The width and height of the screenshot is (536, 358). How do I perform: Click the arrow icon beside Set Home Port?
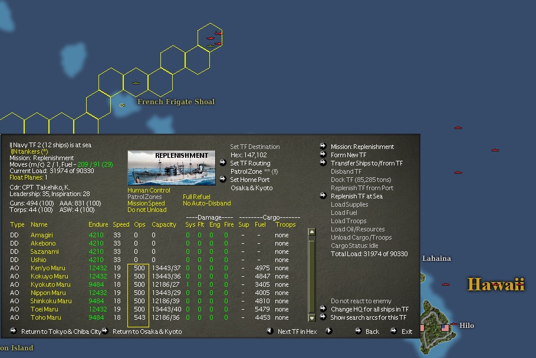222,179
